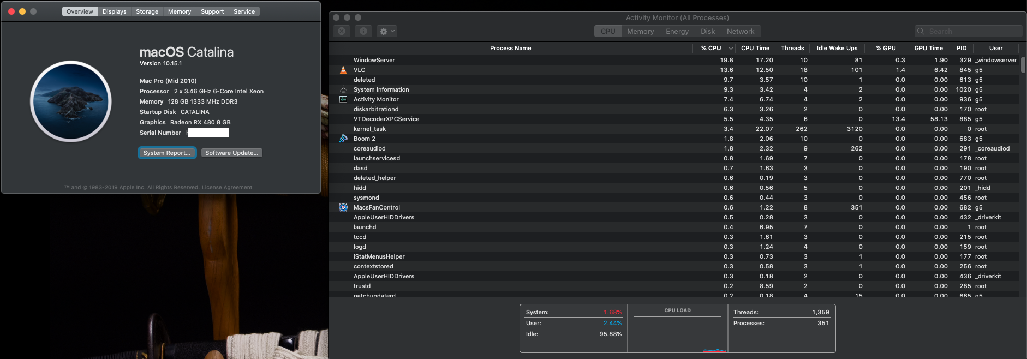Click the inspect process info icon
This screenshot has width=1027, height=359.
tap(363, 31)
